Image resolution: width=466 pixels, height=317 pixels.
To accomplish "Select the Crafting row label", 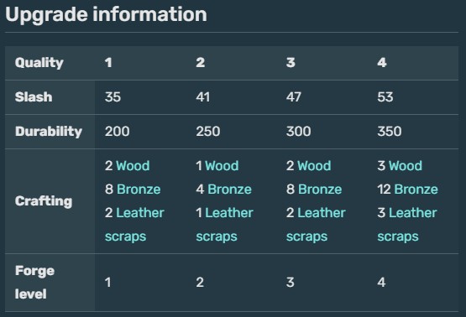I will pyautogui.click(x=50, y=201).
